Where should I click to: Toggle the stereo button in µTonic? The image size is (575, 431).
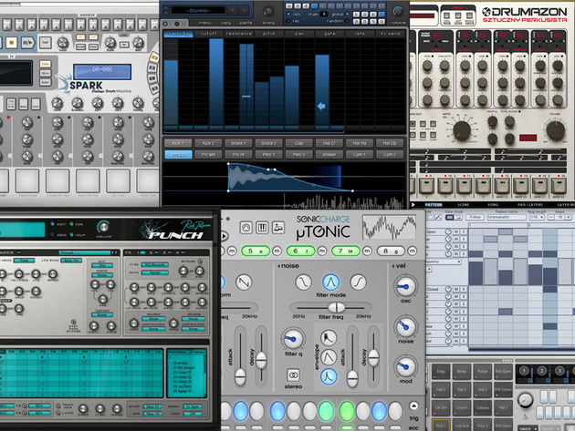coord(293,375)
